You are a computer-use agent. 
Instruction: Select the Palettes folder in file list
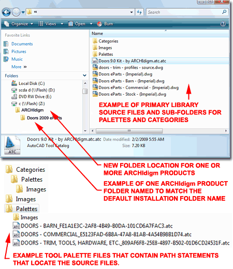click(106, 54)
